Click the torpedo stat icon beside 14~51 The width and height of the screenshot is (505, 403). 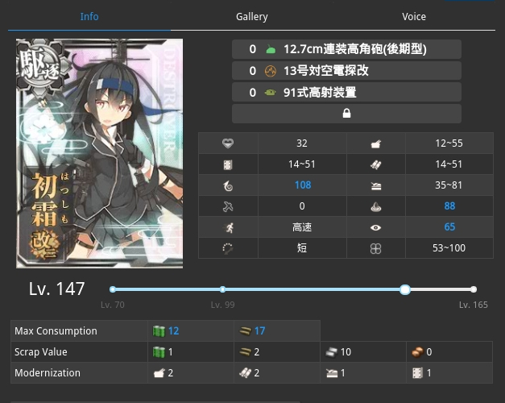[x=376, y=164]
